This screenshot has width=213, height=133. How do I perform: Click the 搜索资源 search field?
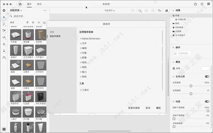pos(28,16)
